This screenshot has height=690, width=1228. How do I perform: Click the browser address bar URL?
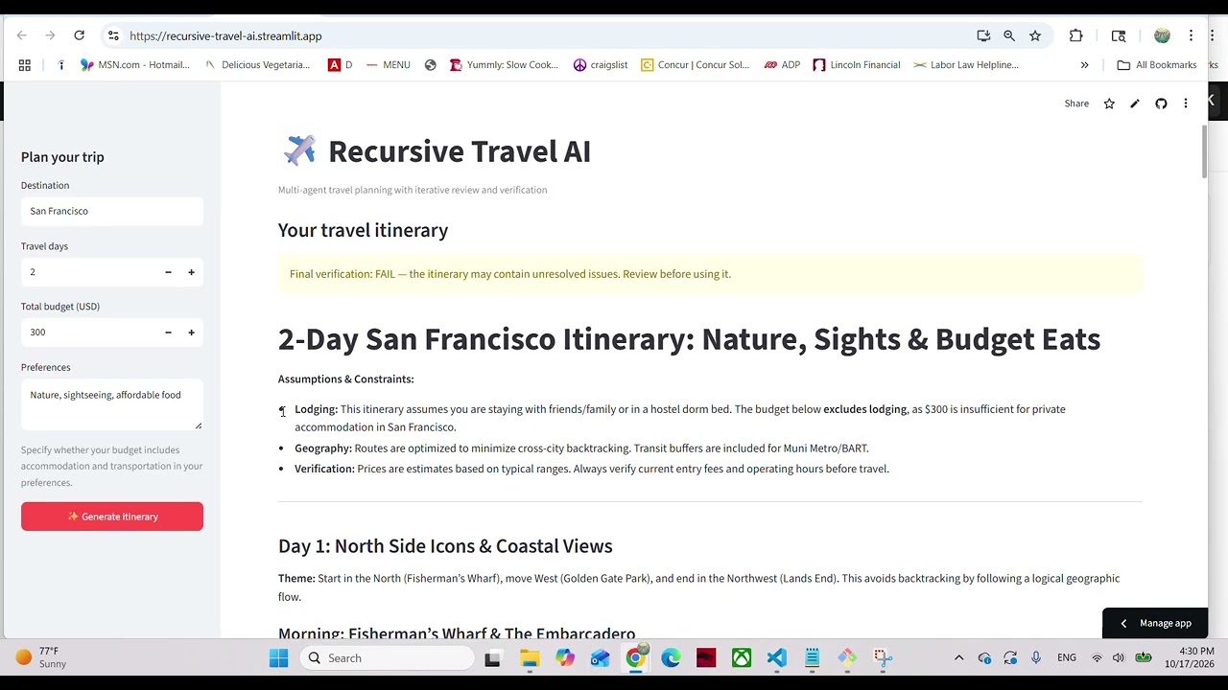(225, 35)
